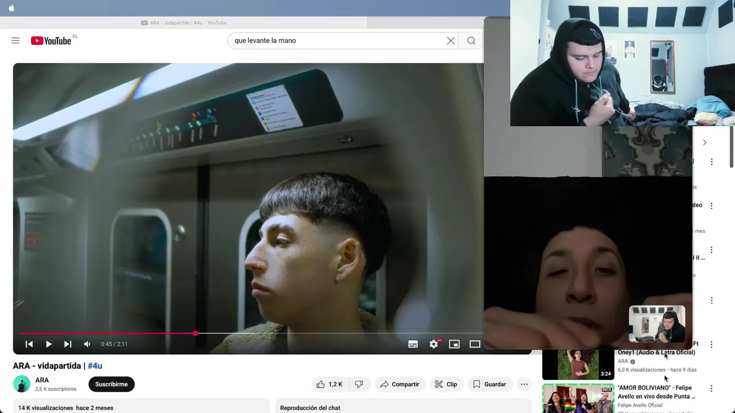Switch to the miniplayer
This screenshot has width=735, height=413.
(x=454, y=344)
